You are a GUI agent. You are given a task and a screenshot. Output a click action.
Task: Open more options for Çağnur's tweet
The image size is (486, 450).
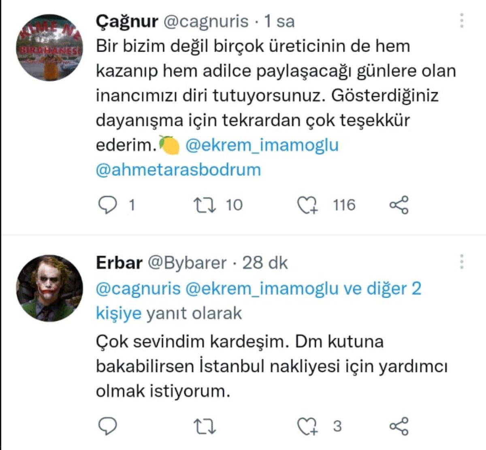coord(462,20)
